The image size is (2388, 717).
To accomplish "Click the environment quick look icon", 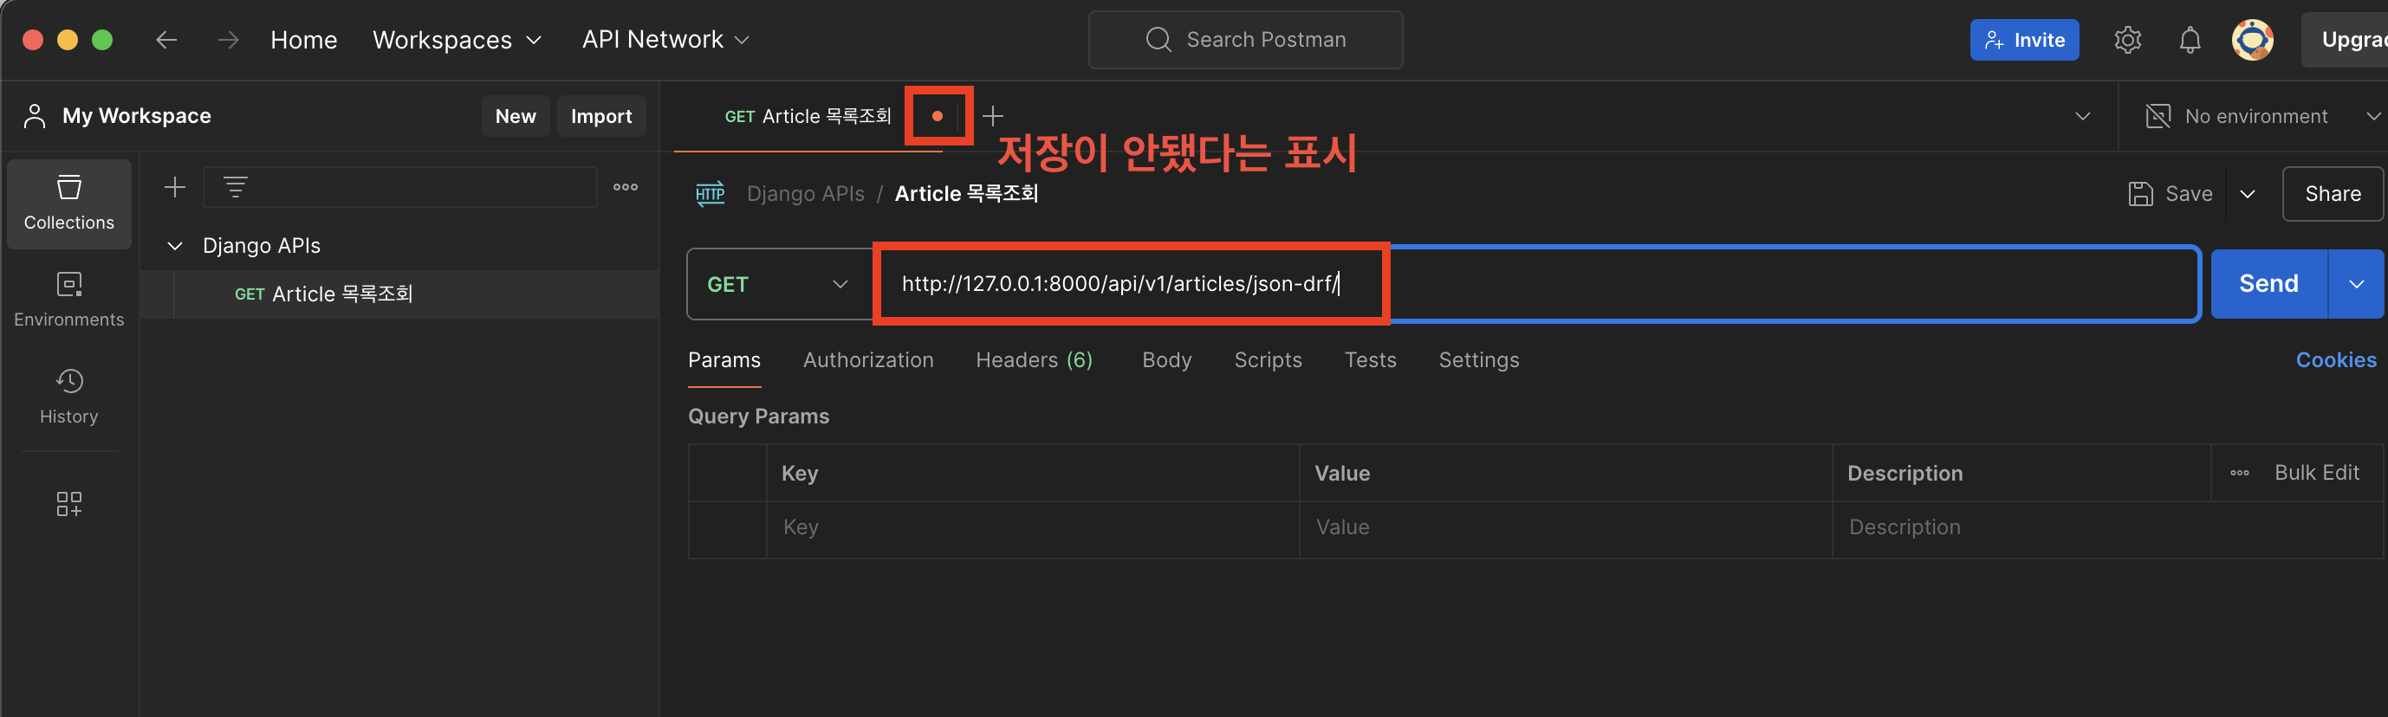I will (x=2158, y=116).
